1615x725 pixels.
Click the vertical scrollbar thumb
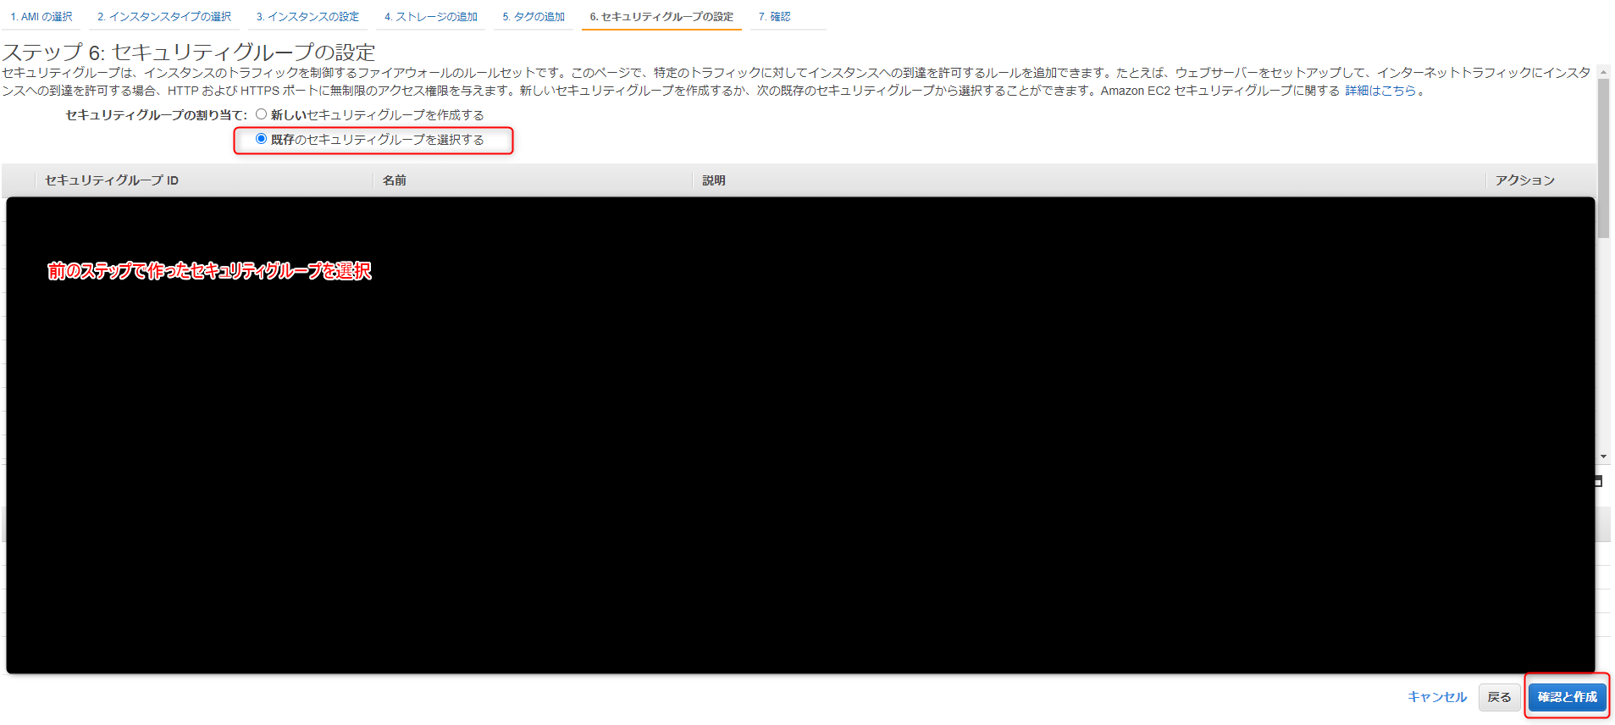pos(1603,158)
